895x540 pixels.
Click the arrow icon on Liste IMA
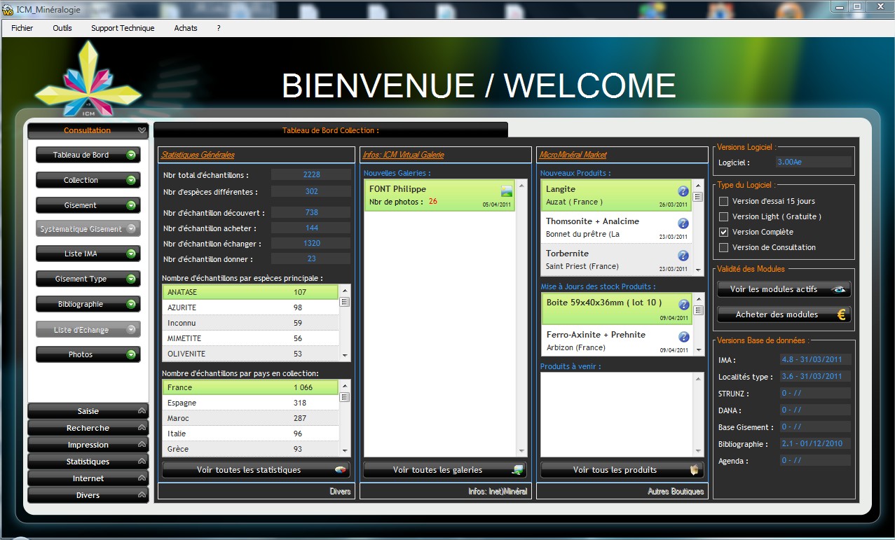click(x=131, y=254)
